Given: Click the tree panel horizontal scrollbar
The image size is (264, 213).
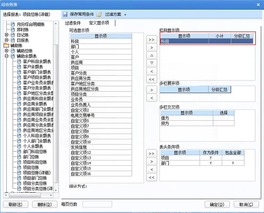Looking at the screenshot, I should click(x=28, y=195).
